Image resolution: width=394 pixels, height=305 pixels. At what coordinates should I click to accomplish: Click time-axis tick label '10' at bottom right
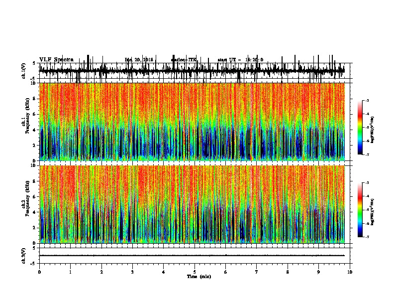click(x=350, y=272)
